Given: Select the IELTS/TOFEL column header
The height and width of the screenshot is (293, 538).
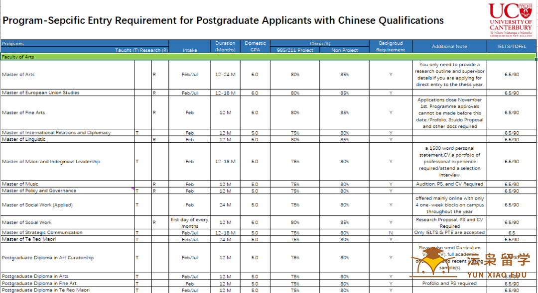Looking at the screenshot, I should (512, 46).
